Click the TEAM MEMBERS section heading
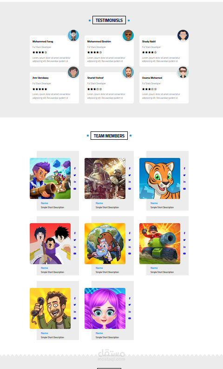The width and height of the screenshot is (223, 369). (109, 136)
